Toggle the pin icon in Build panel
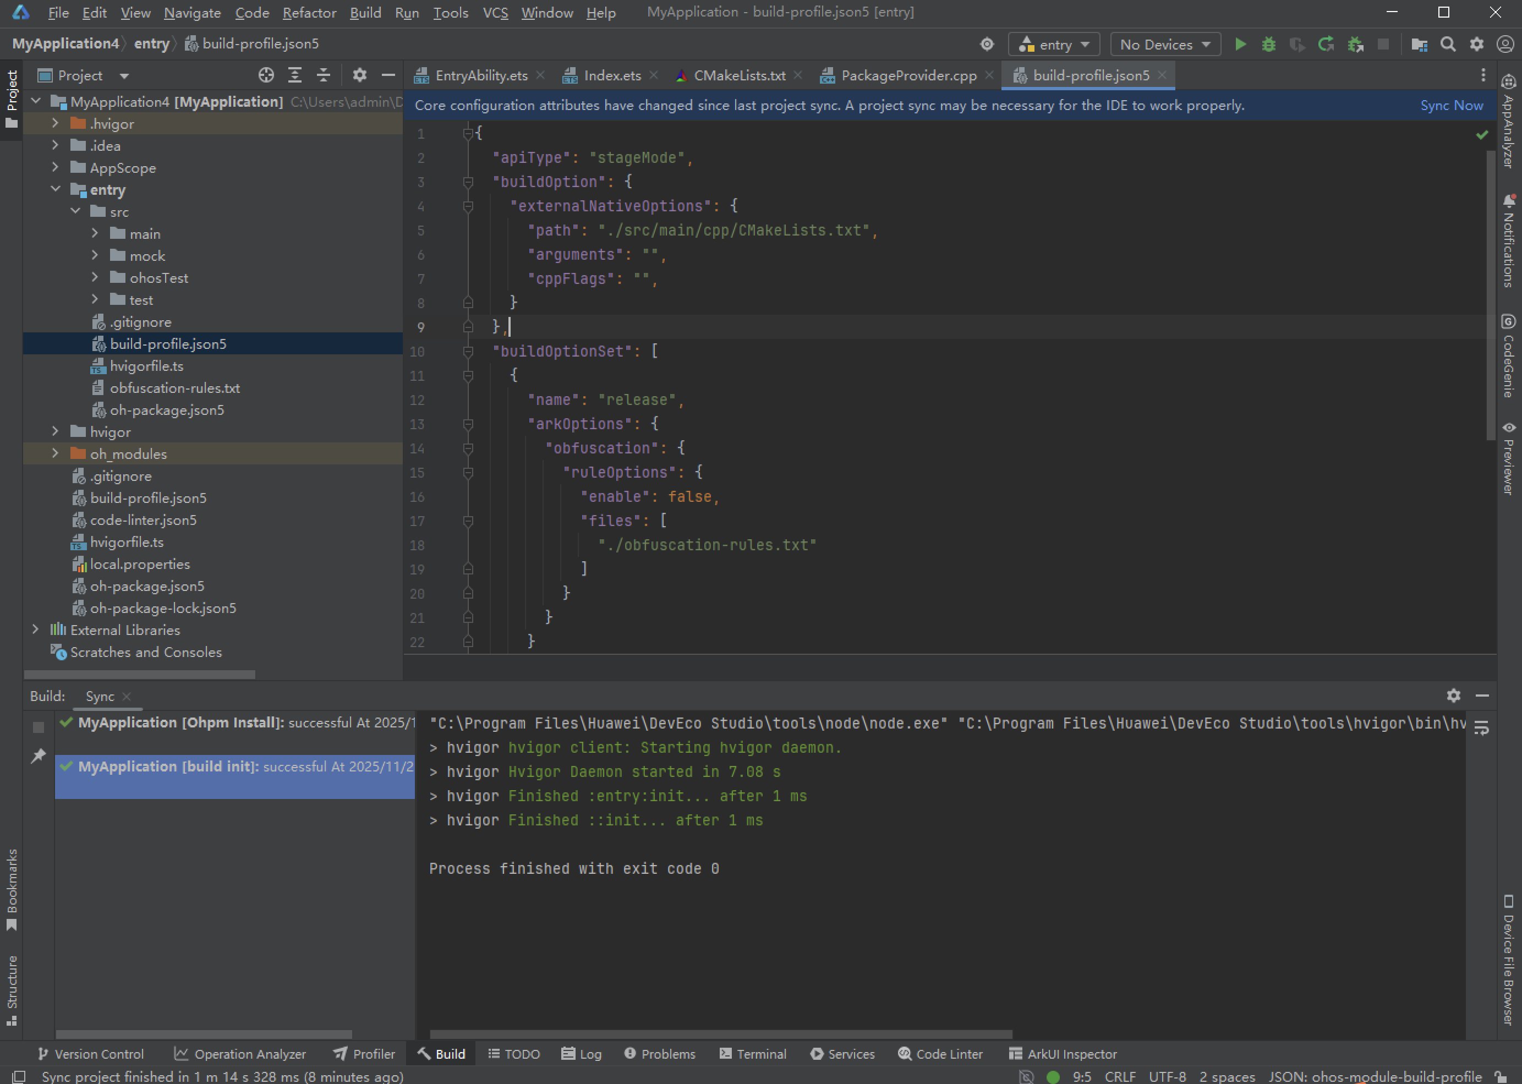The height and width of the screenshot is (1084, 1522). [x=38, y=755]
